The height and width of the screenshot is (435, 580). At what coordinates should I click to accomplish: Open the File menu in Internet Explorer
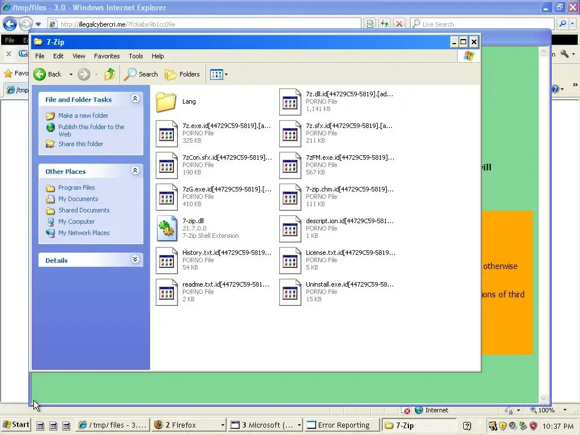[10, 40]
